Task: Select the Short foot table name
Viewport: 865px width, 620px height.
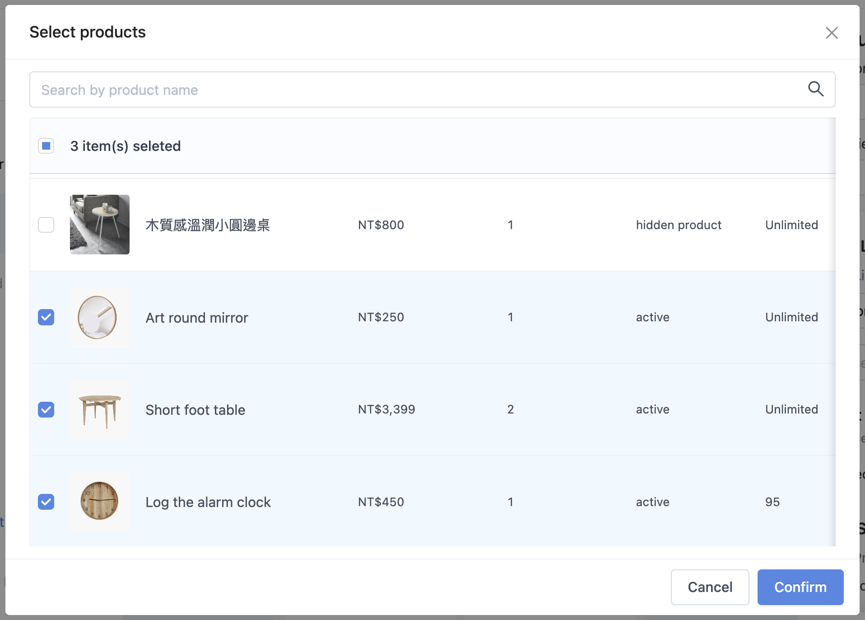Action: coord(195,410)
